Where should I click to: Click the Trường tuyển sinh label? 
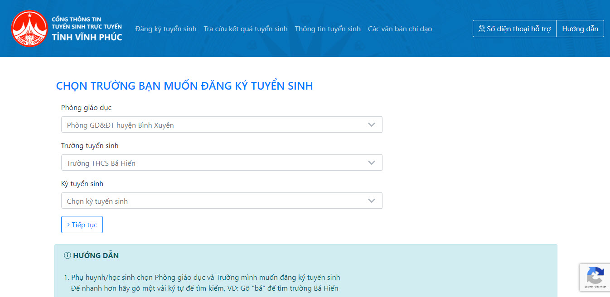click(x=90, y=146)
